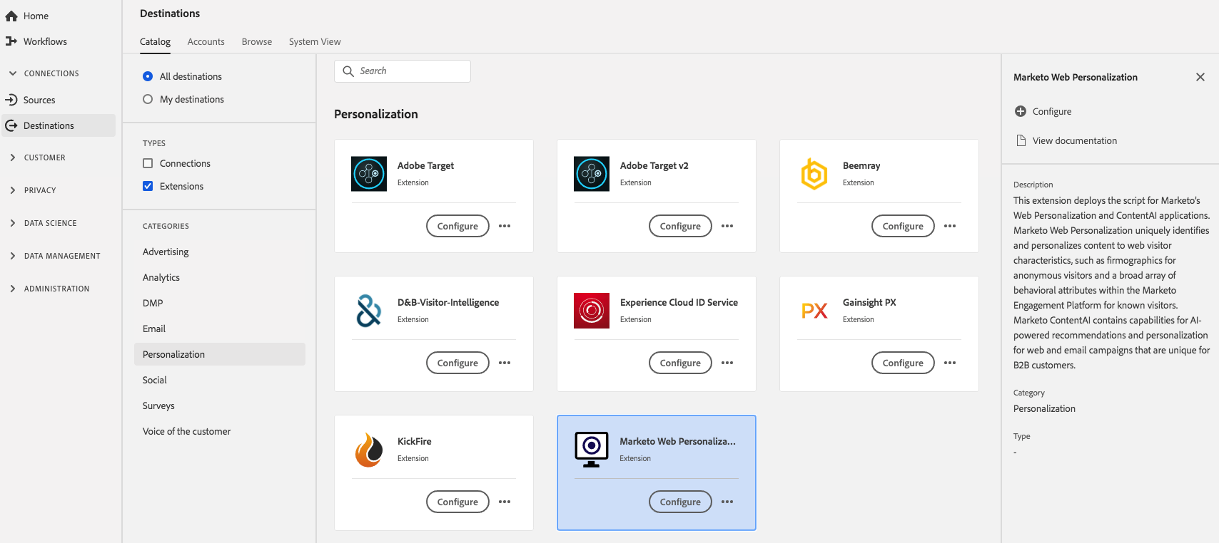Switch to the Accounts tab
Image resolution: width=1219 pixels, height=543 pixels.
206,42
